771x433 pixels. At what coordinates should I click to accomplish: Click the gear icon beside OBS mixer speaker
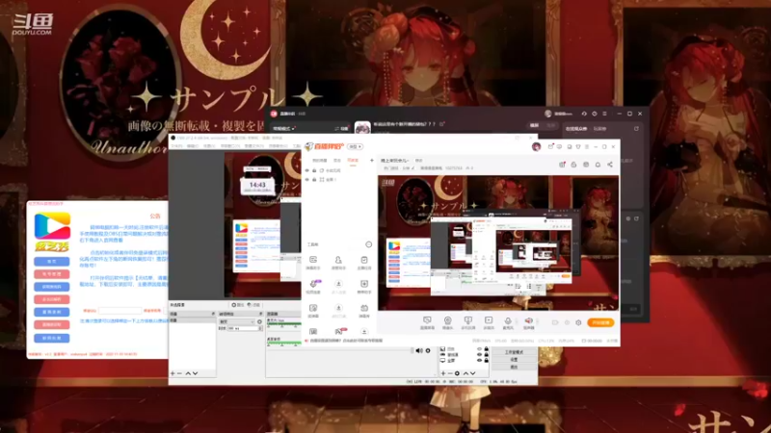tap(428, 350)
